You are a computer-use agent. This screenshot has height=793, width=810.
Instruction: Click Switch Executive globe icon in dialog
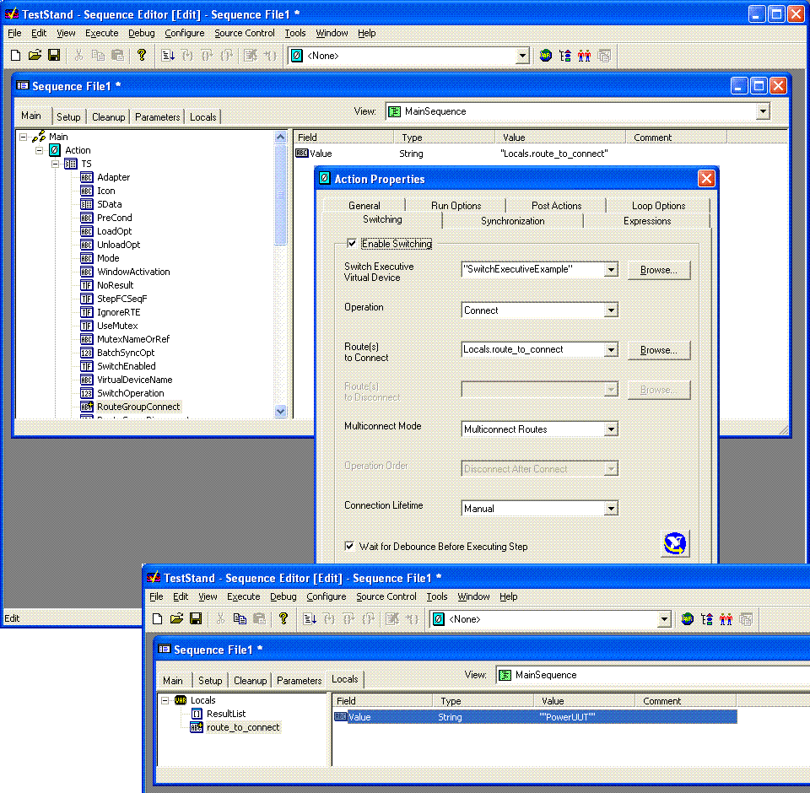point(675,543)
